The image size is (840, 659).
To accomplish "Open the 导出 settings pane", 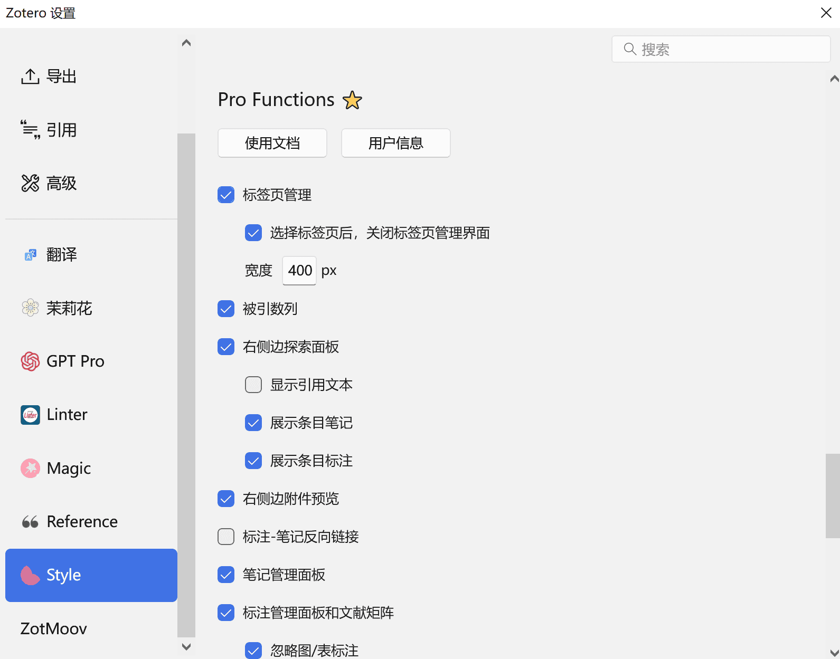I will 91,77.
